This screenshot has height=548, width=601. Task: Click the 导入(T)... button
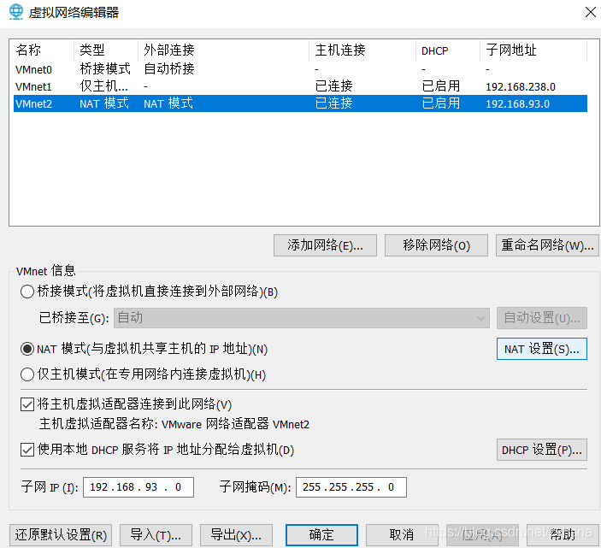[156, 535]
